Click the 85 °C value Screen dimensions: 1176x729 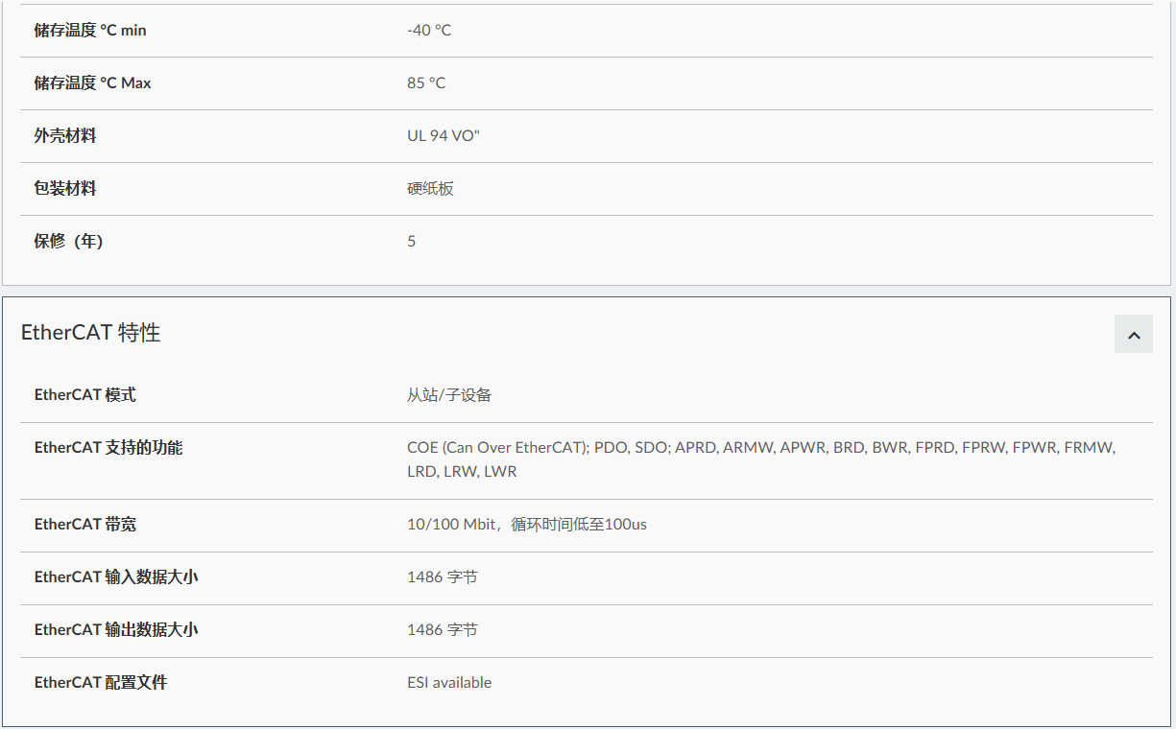[x=426, y=83]
